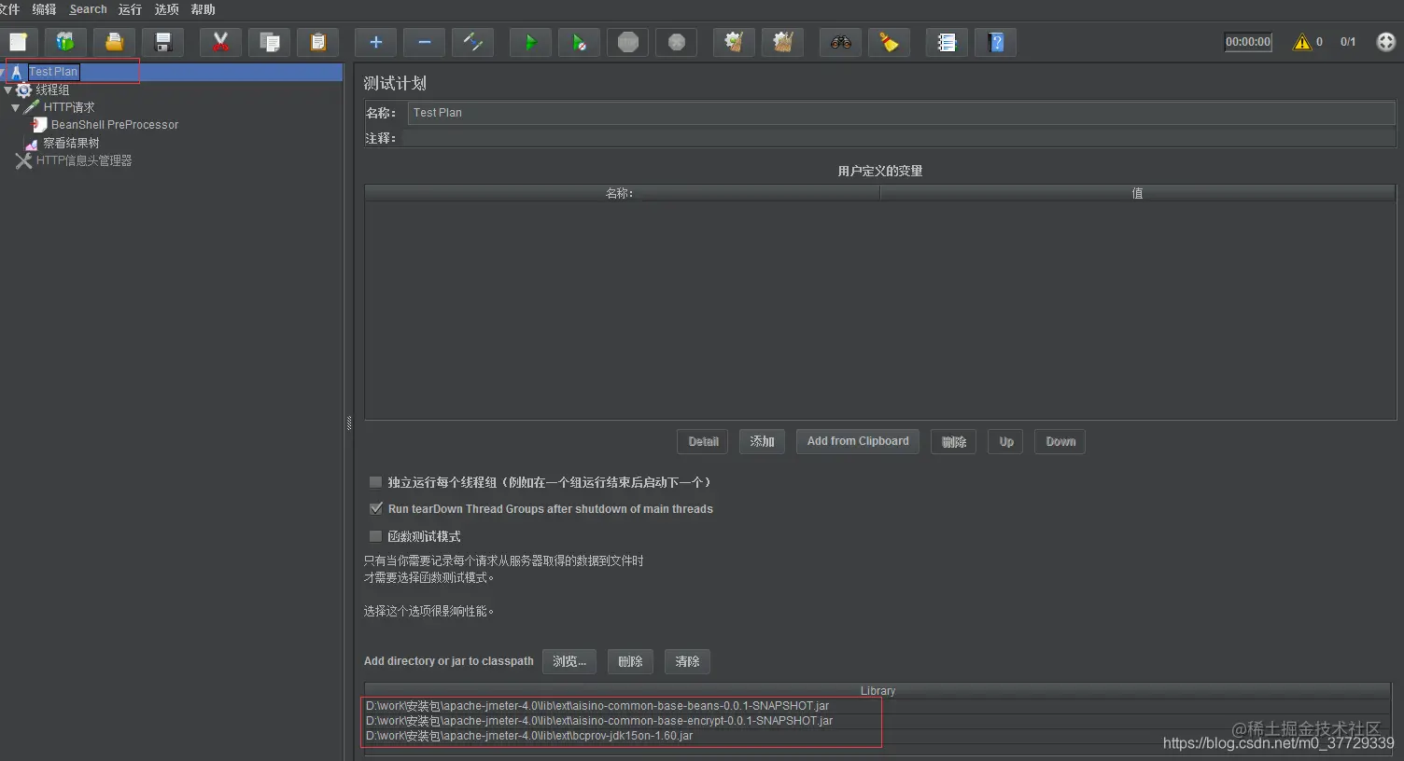Open the 运行 menu
This screenshot has width=1404, height=761.
point(130,9)
